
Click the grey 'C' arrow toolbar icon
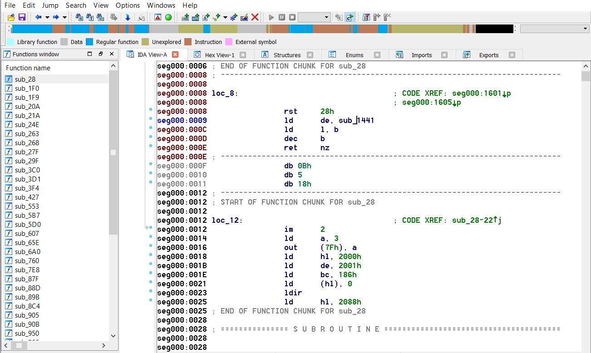click(339, 17)
